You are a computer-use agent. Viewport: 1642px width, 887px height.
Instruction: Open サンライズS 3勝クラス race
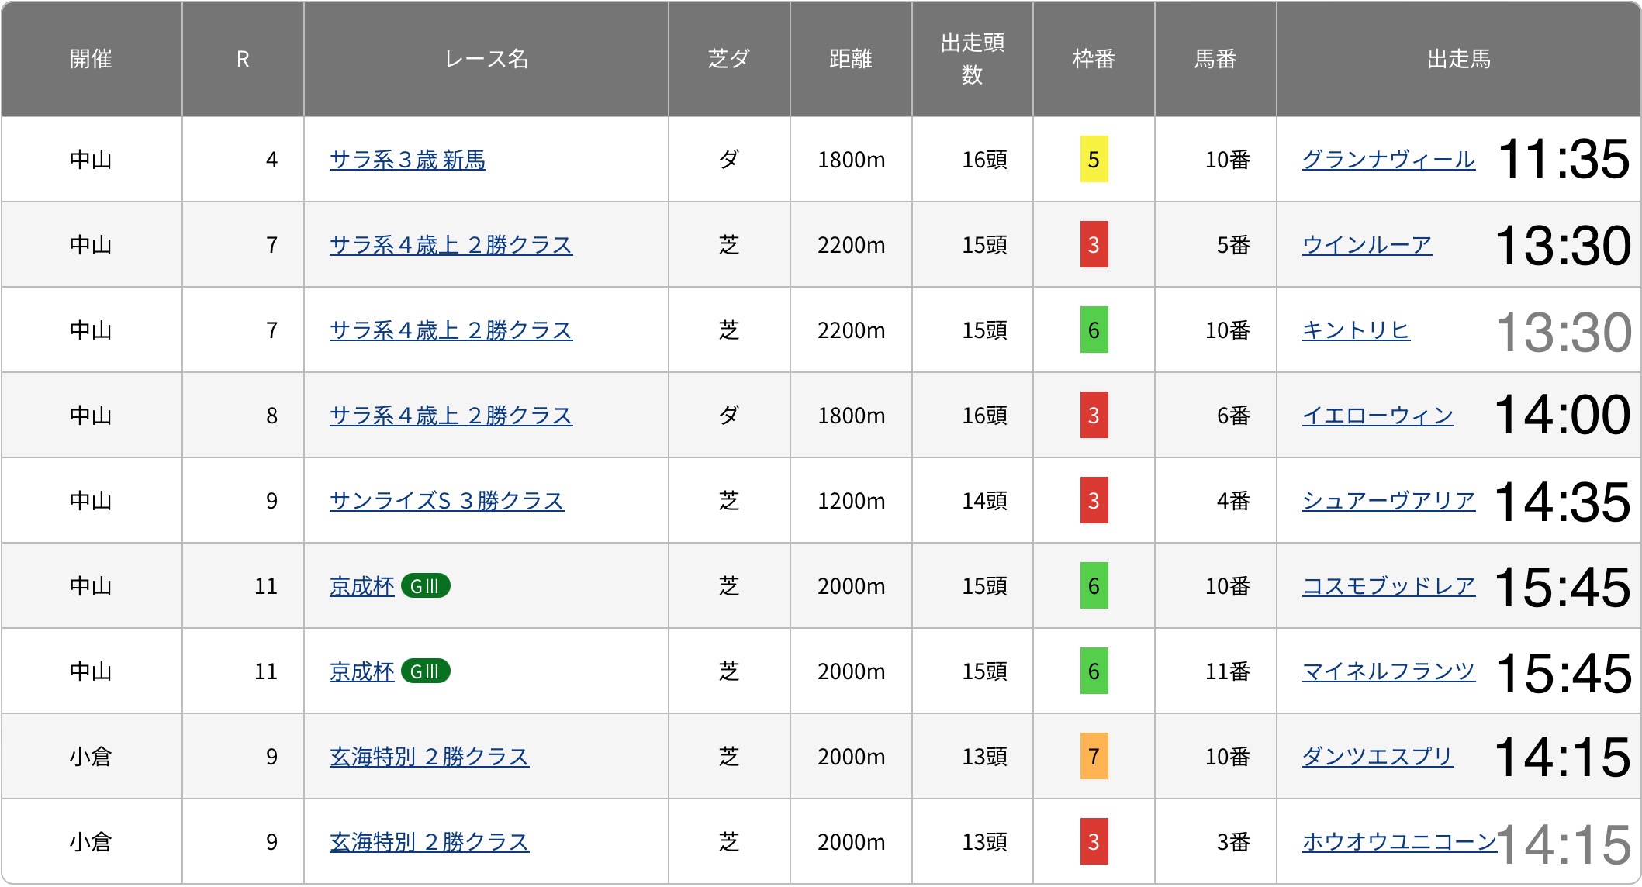point(446,501)
